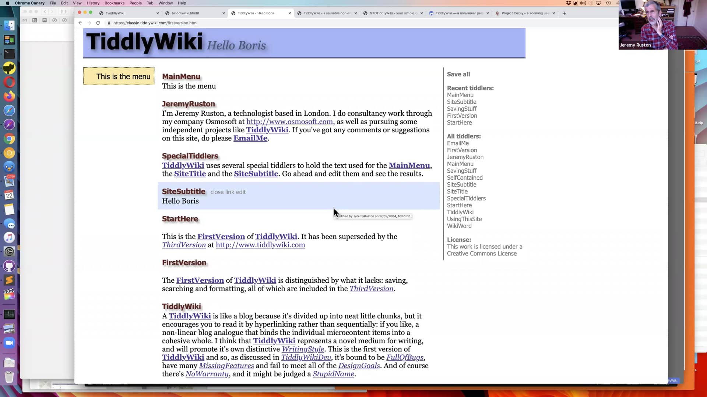Open the Window menu

166,3
